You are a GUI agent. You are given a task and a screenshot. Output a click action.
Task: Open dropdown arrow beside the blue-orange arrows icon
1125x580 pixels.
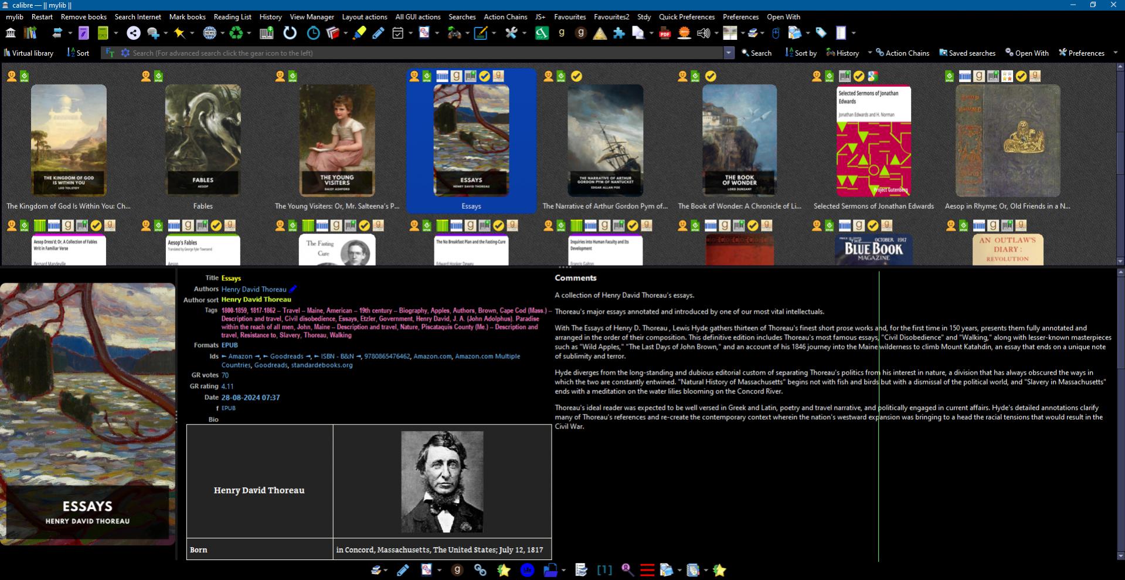(x=70, y=33)
